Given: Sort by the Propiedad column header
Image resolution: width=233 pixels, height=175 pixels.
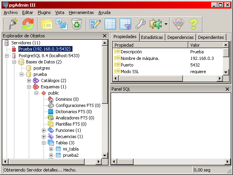Looking at the screenshot, I should coord(150,45).
